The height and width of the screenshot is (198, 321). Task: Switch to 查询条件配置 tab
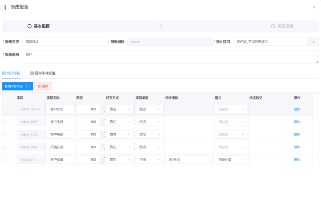pyautogui.click(x=43, y=73)
